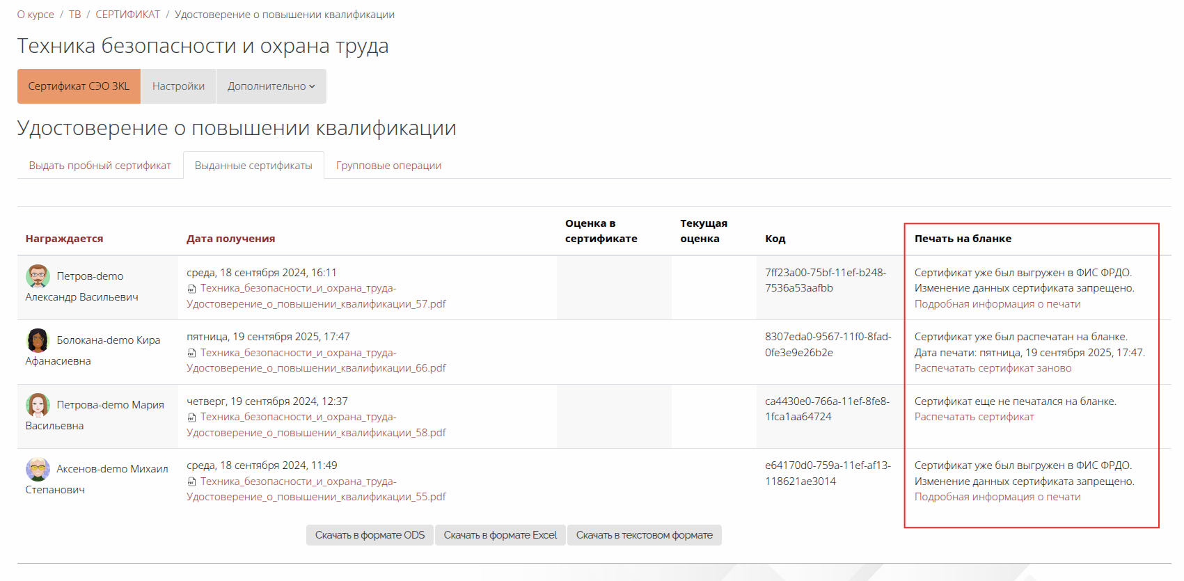Expand the Дополнительно dropdown menu
Screen dimensions: 1184x581
(x=271, y=86)
